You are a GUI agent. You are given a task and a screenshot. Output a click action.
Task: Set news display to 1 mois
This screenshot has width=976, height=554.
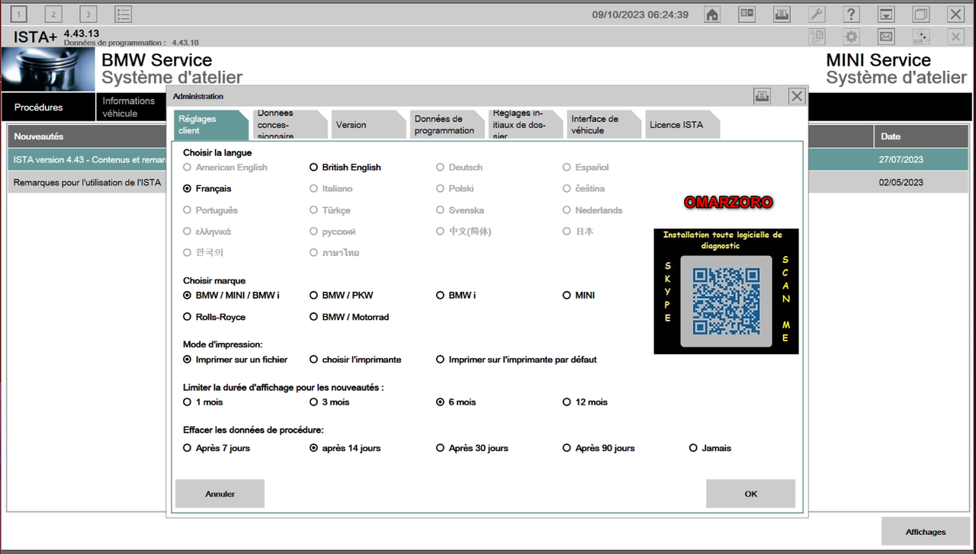[203, 402]
